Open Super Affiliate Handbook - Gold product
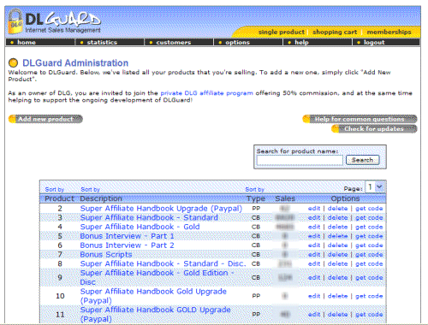 point(140,227)
